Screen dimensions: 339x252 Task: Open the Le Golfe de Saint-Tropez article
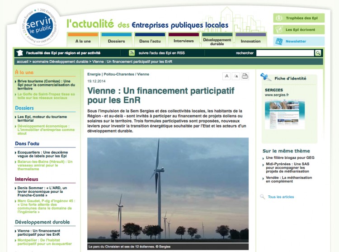coord(46,96)
